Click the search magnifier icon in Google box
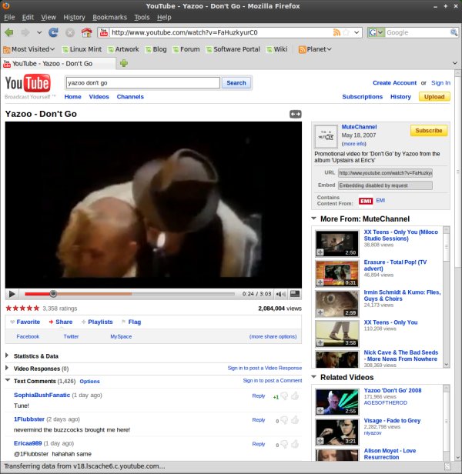The width and height of the screenshot is (462, 474). tap(454, 32)
